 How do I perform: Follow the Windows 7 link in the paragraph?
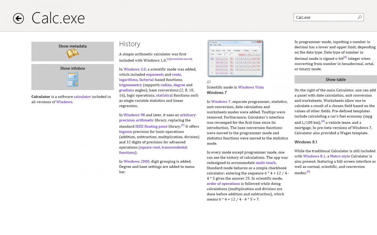pos(221,102)
